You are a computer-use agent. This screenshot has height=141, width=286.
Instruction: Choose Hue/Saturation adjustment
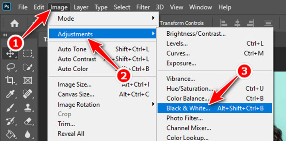point(215,89)
